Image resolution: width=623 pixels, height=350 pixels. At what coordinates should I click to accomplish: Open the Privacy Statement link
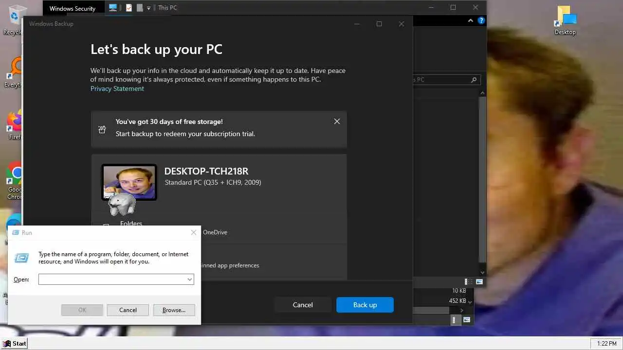117,88
